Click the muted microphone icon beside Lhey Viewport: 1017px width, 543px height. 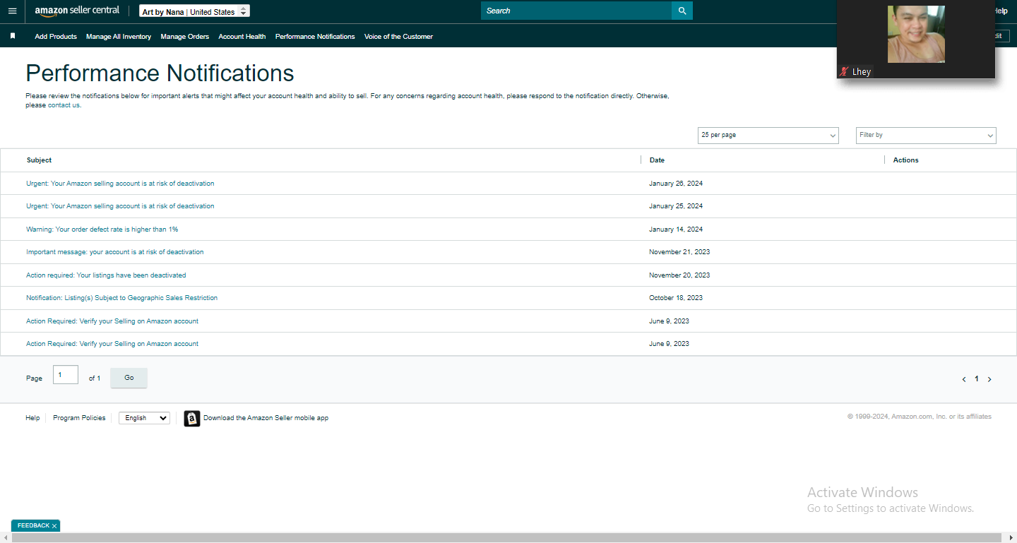coord(843,72)
